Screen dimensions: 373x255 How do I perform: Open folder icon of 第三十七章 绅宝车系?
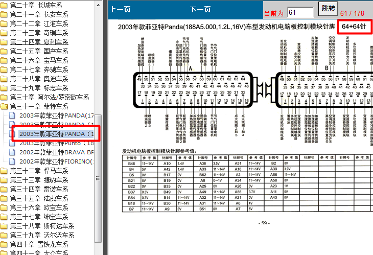click(x=4, y=217)
